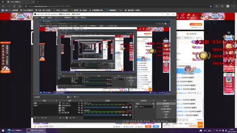
Task: Click the 麦克风/Aux volume slider handle
Action: pos(123,107)
